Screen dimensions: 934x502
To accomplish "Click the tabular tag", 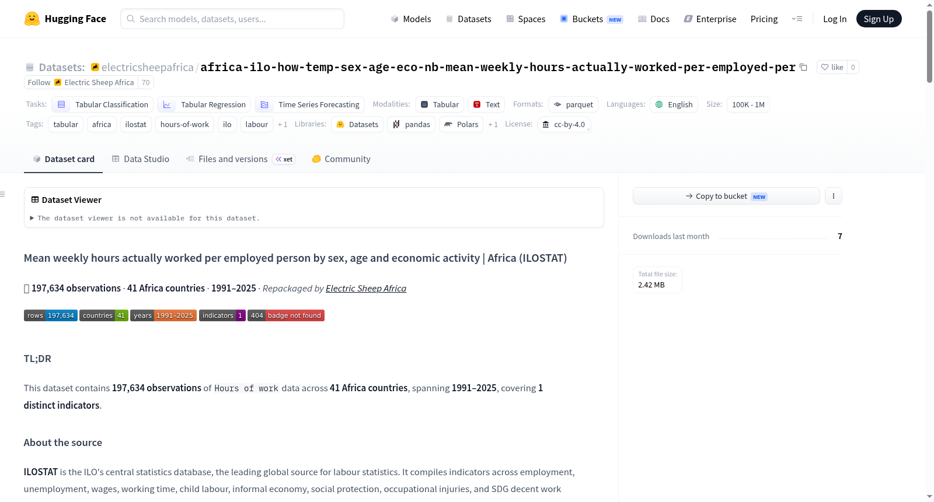I will (66, 124).
